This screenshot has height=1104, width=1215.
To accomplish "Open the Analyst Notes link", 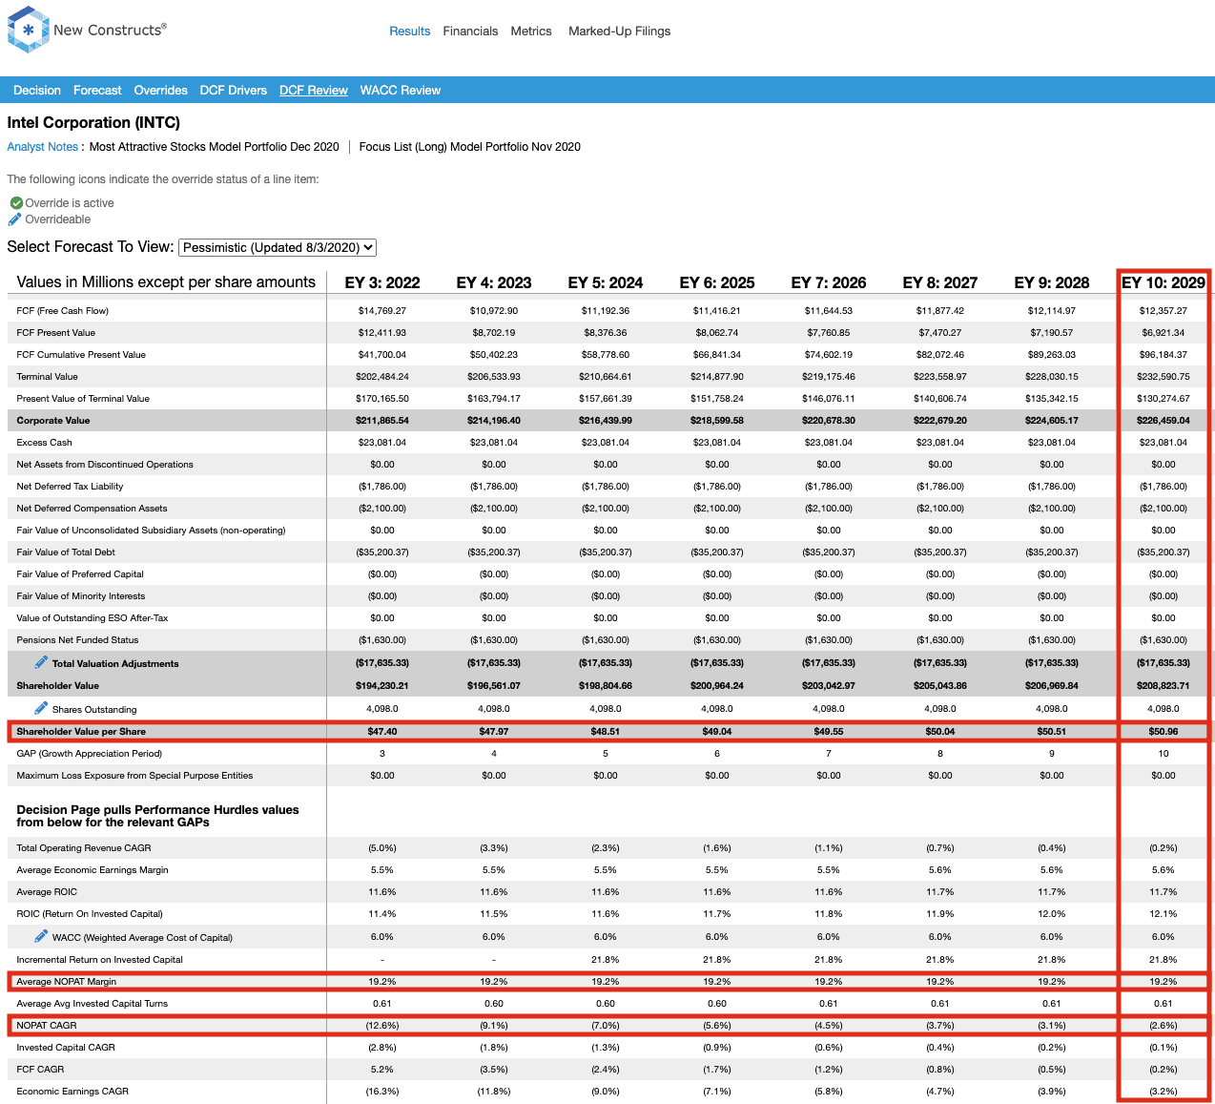I will click(43, 147).
